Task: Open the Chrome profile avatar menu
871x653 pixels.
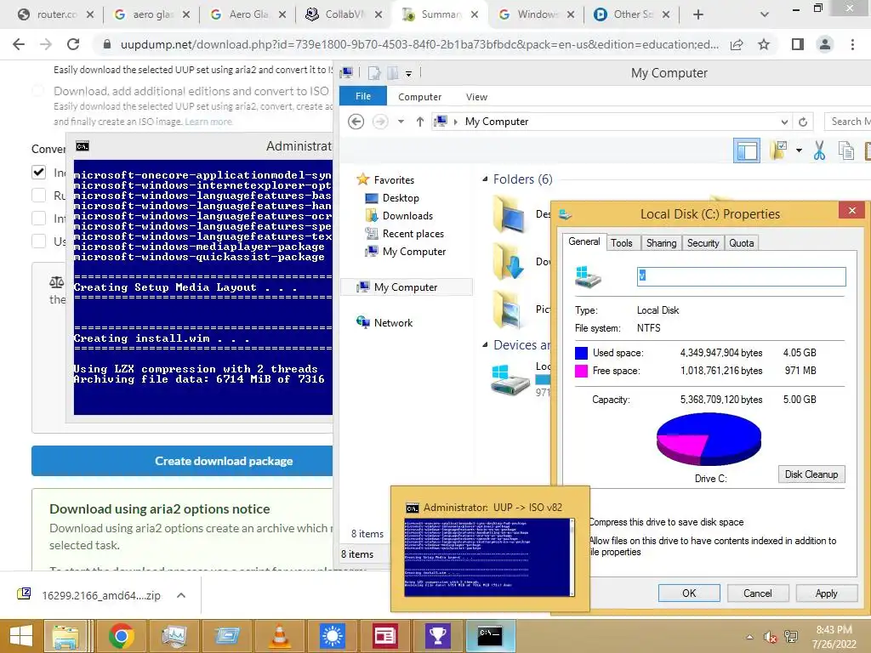Action: click(825, 44)
